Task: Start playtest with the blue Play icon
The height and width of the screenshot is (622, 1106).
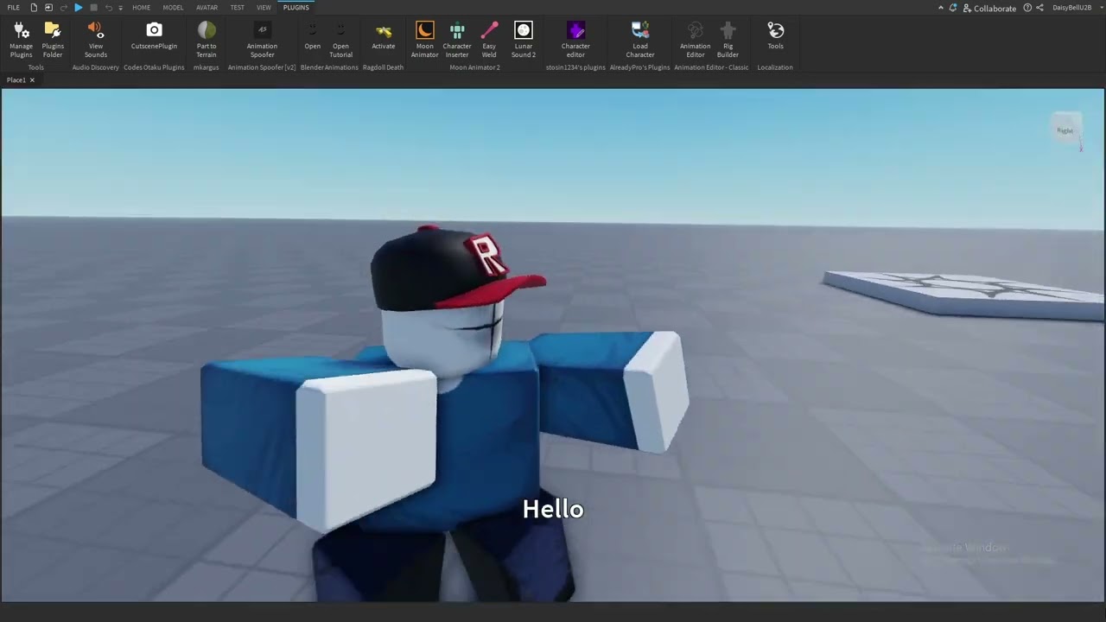Action: pyautogui.click(x=78, y=8)
